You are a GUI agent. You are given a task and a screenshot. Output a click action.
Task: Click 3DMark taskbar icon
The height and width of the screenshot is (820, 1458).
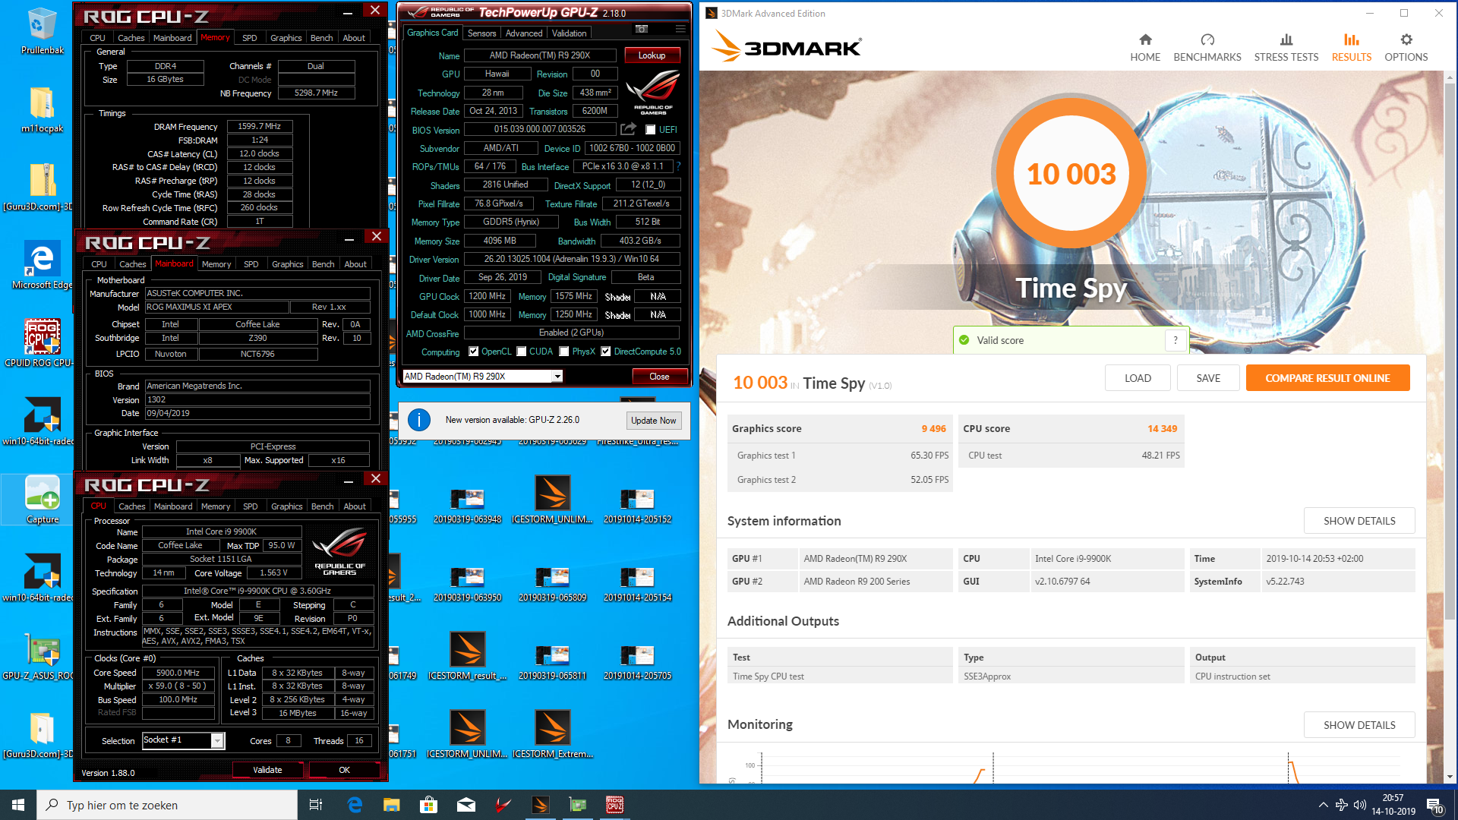(x=540, y=805)
